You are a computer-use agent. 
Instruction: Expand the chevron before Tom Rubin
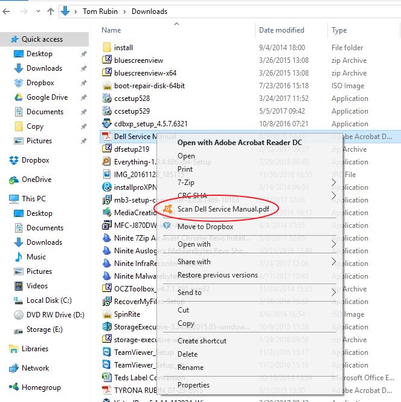click(75, 11)
